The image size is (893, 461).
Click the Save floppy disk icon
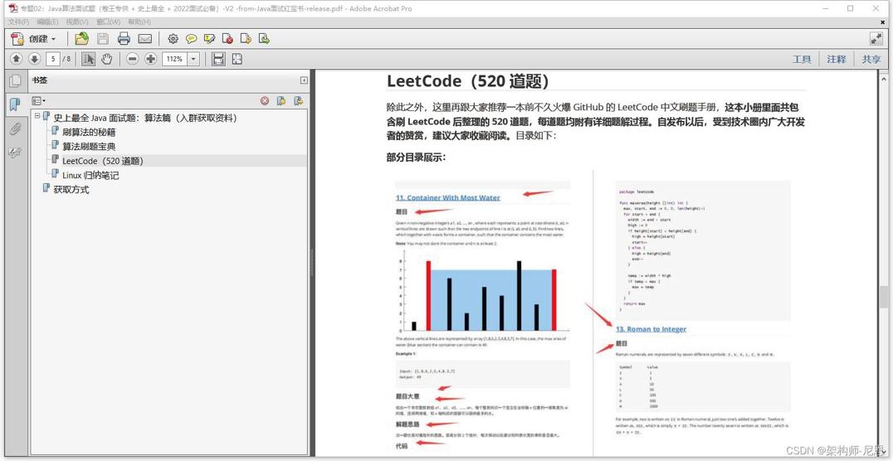103,39
